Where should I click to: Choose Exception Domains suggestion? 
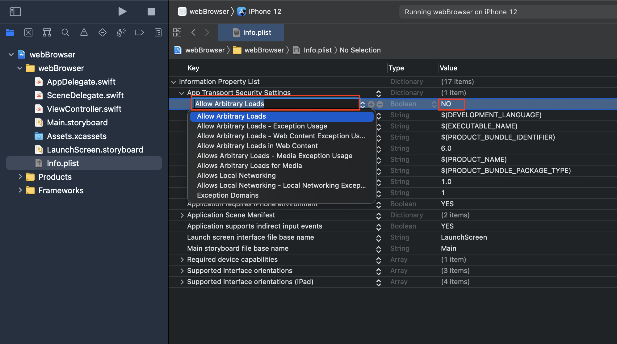[282, 195]
